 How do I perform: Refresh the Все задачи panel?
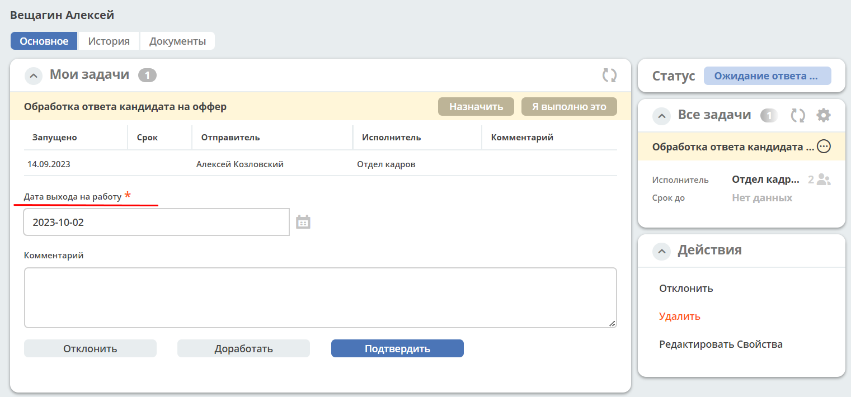pos(797,115)
